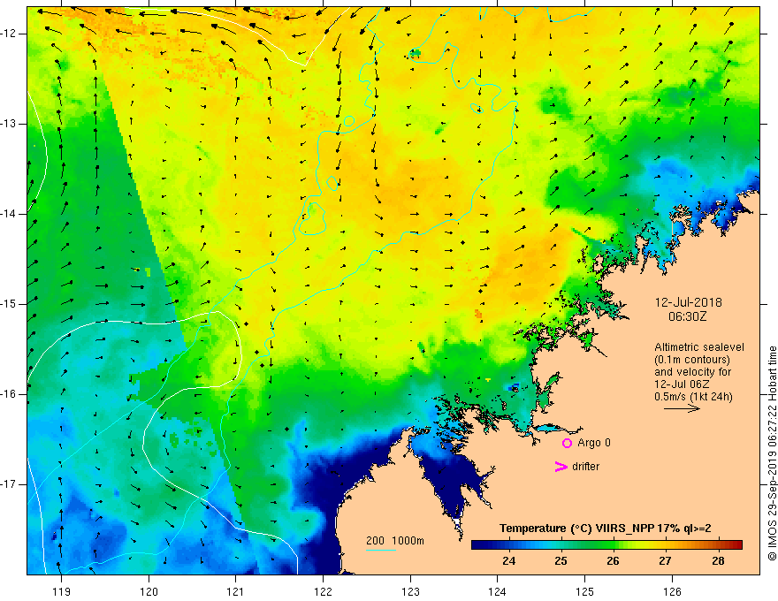Click longitude axis label 121

pyautogui.click(x=235, y=591)
